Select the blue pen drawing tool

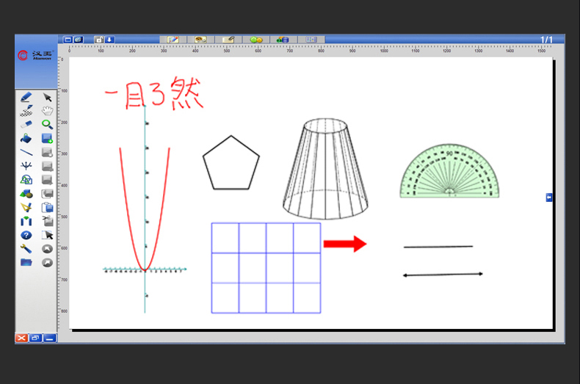point(26,97)
